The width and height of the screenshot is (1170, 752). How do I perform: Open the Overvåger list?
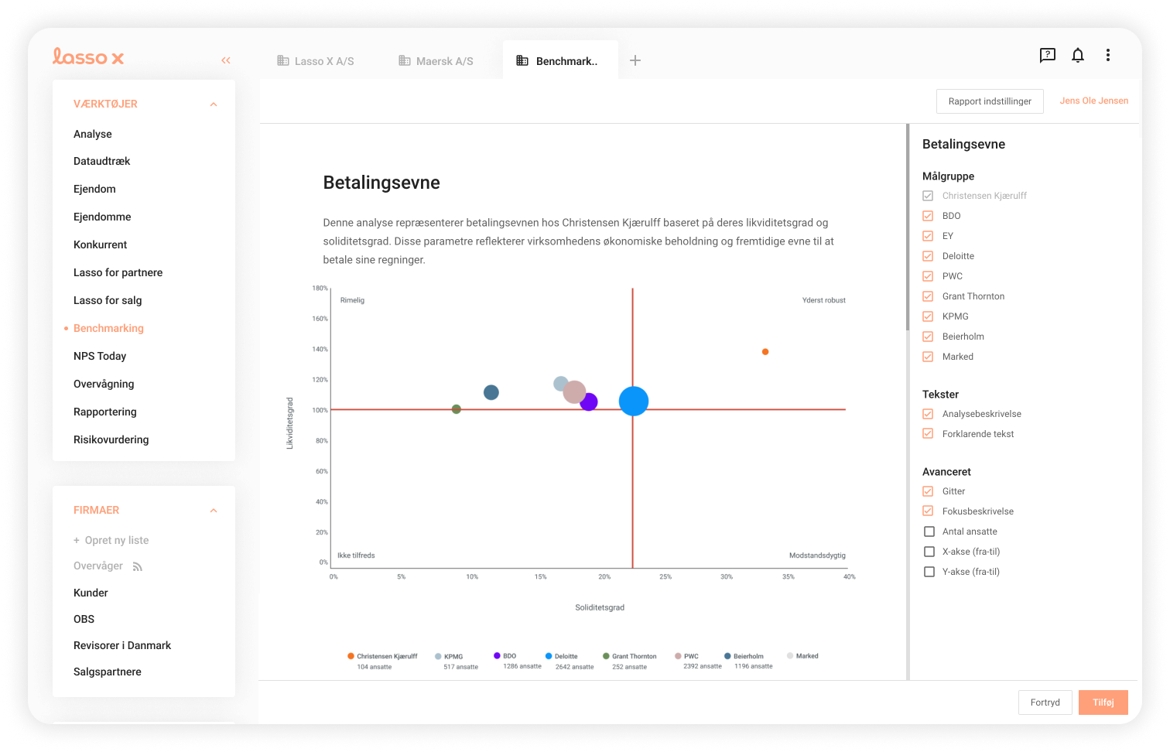(98, 566)
